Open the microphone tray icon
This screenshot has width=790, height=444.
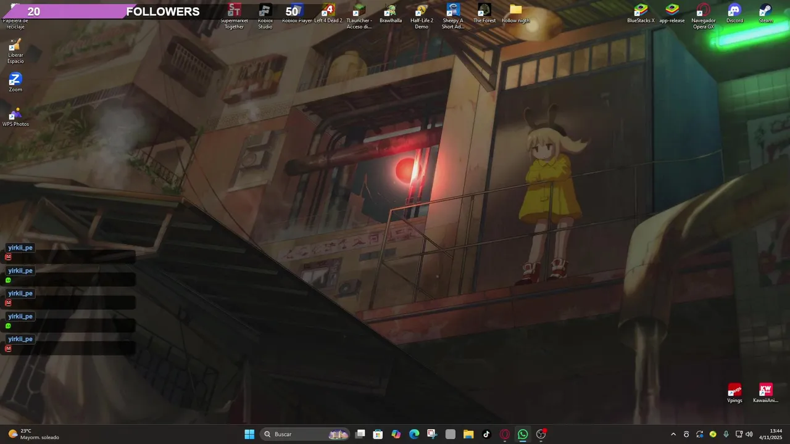point(726,434)
